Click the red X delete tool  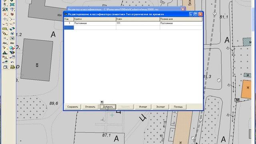click(5, 14)
